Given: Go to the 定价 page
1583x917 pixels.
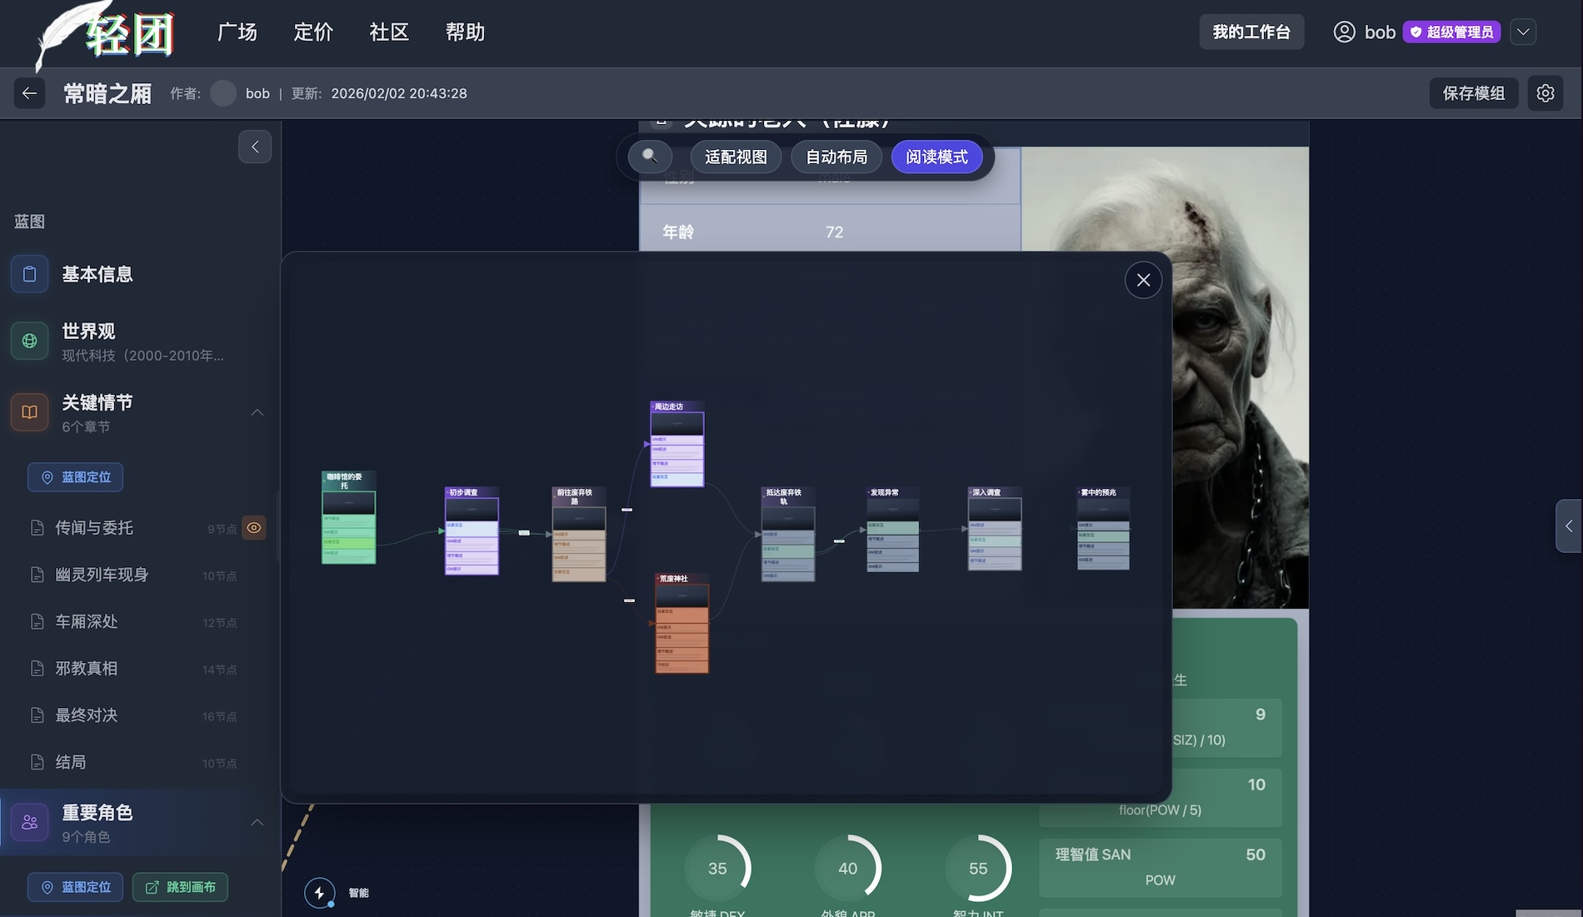Looking at the screenshot, I should coord(313,32).
